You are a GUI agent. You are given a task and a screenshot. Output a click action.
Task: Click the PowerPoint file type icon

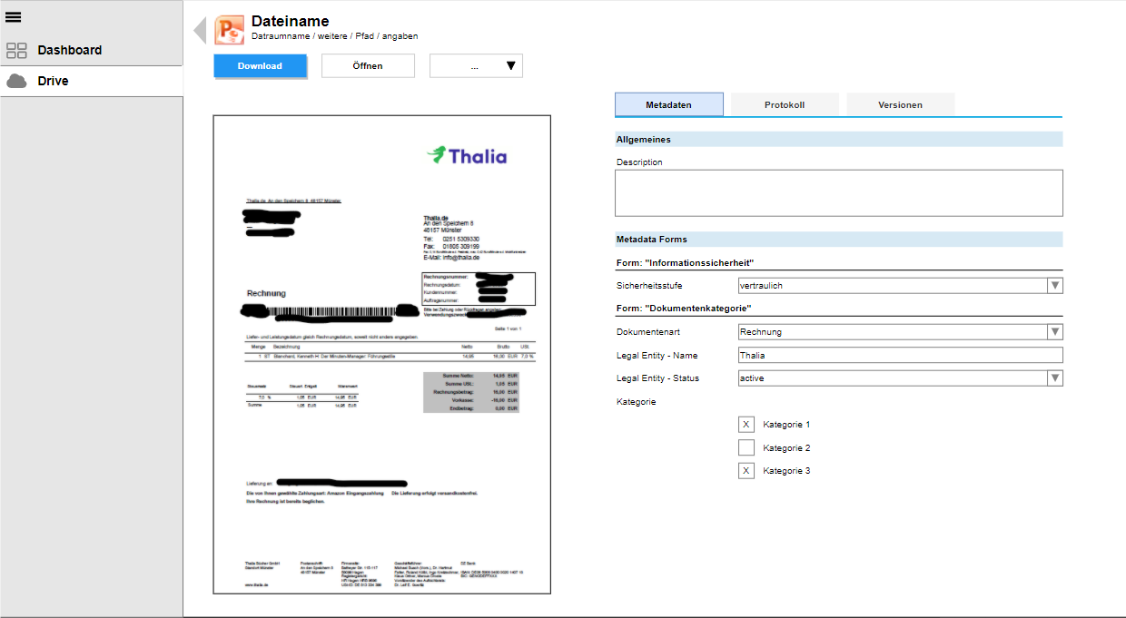coord(229,30)
